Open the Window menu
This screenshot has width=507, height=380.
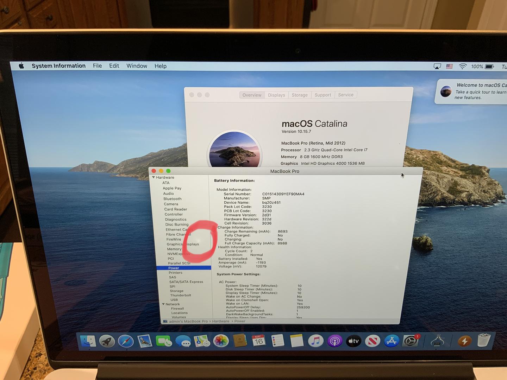point(137,66)
